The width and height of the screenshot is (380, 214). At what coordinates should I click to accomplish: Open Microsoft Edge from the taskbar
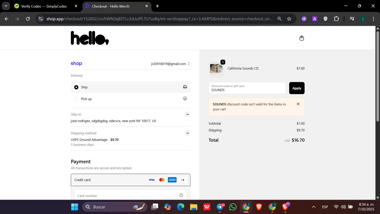(x=181, y=207)
